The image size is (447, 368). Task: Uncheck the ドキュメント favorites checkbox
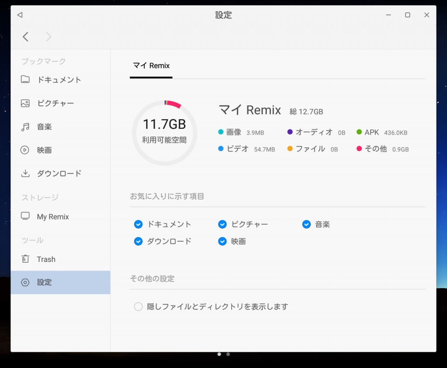[x=138, y=224]
